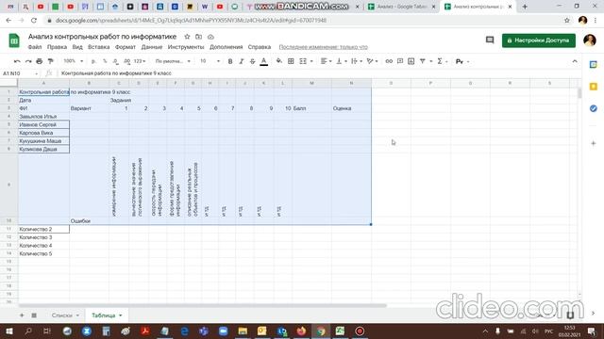Screen dimensions: 604x339
Task: Open Google Tasks in side panel
Action: point(594,108)
